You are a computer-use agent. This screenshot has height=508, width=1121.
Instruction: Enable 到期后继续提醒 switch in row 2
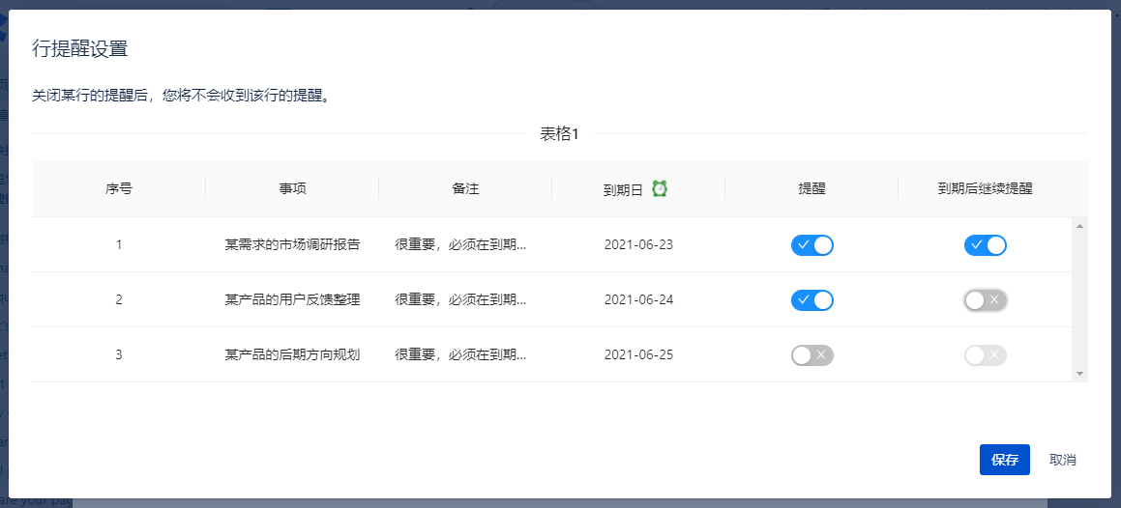click(985, 300)
